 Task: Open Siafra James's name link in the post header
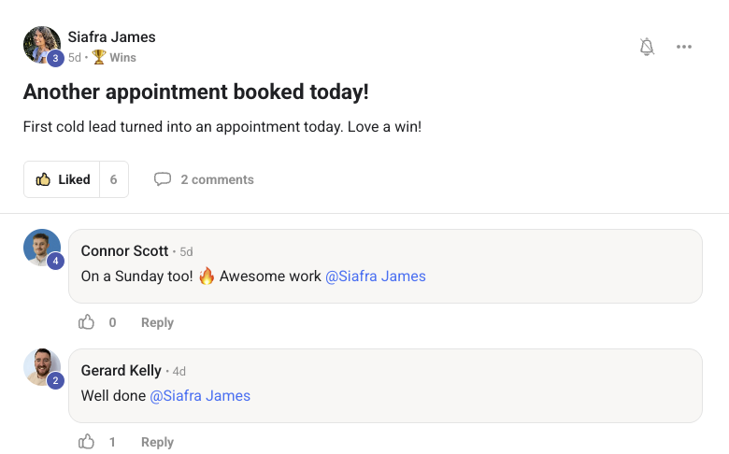pyautogui.click(x=111, y=36)
